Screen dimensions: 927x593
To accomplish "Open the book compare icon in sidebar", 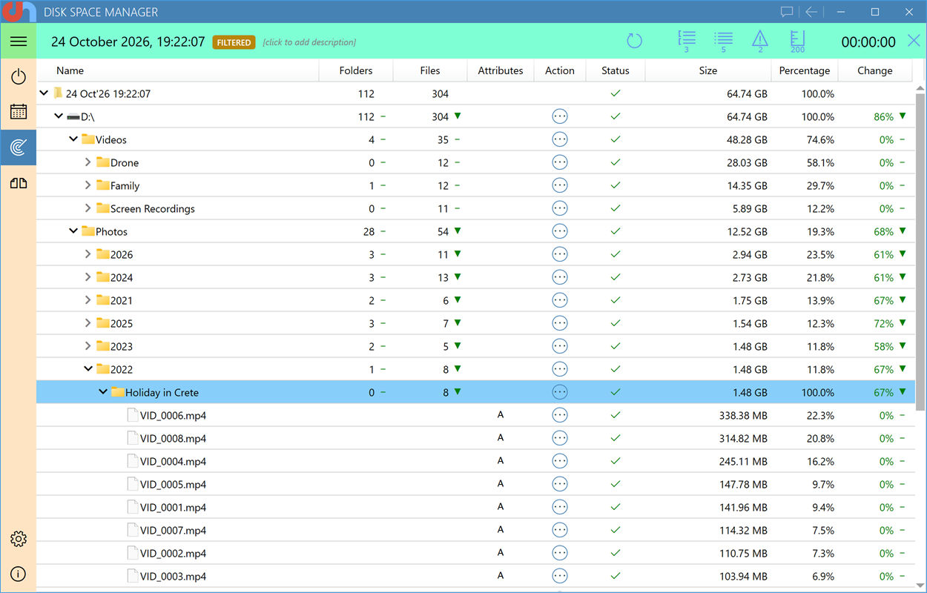I will [x=19, y=183].
